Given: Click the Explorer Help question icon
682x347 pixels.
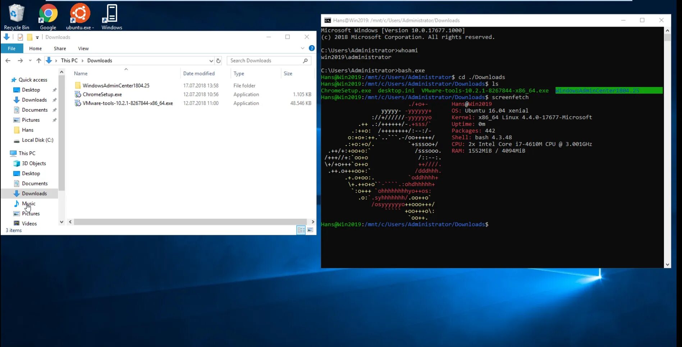Looking at the screenshot, I should pos(312,48).
